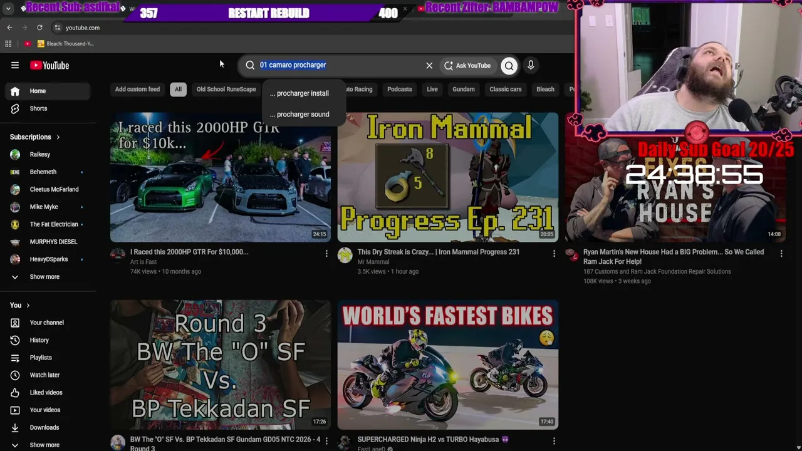Open the "This Dry Streak is Crazy..." video title

pos(439,252)
